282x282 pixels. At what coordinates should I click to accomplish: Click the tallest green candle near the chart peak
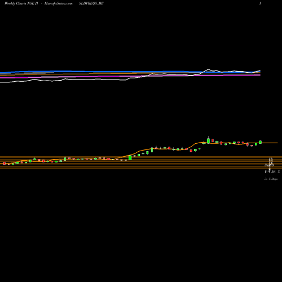pyautogui.click(x=208, y=140)
